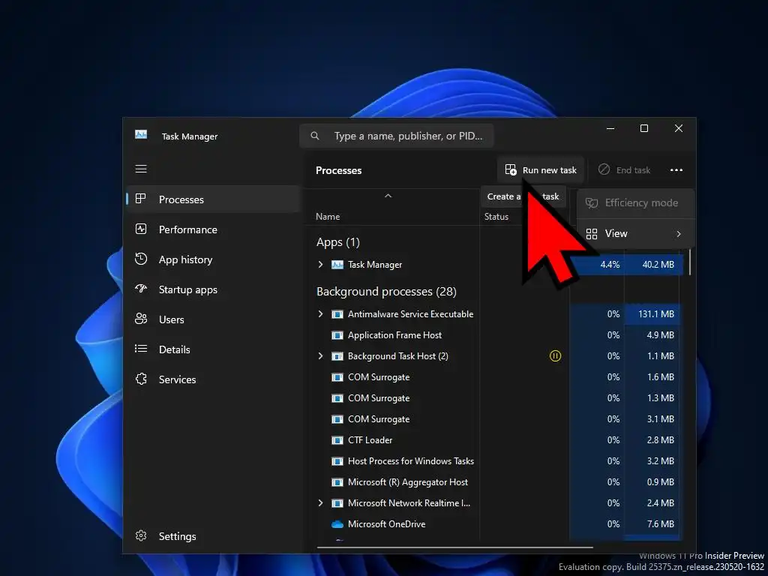Click the 131.1 MB memory value

click(x=655, y=314)
